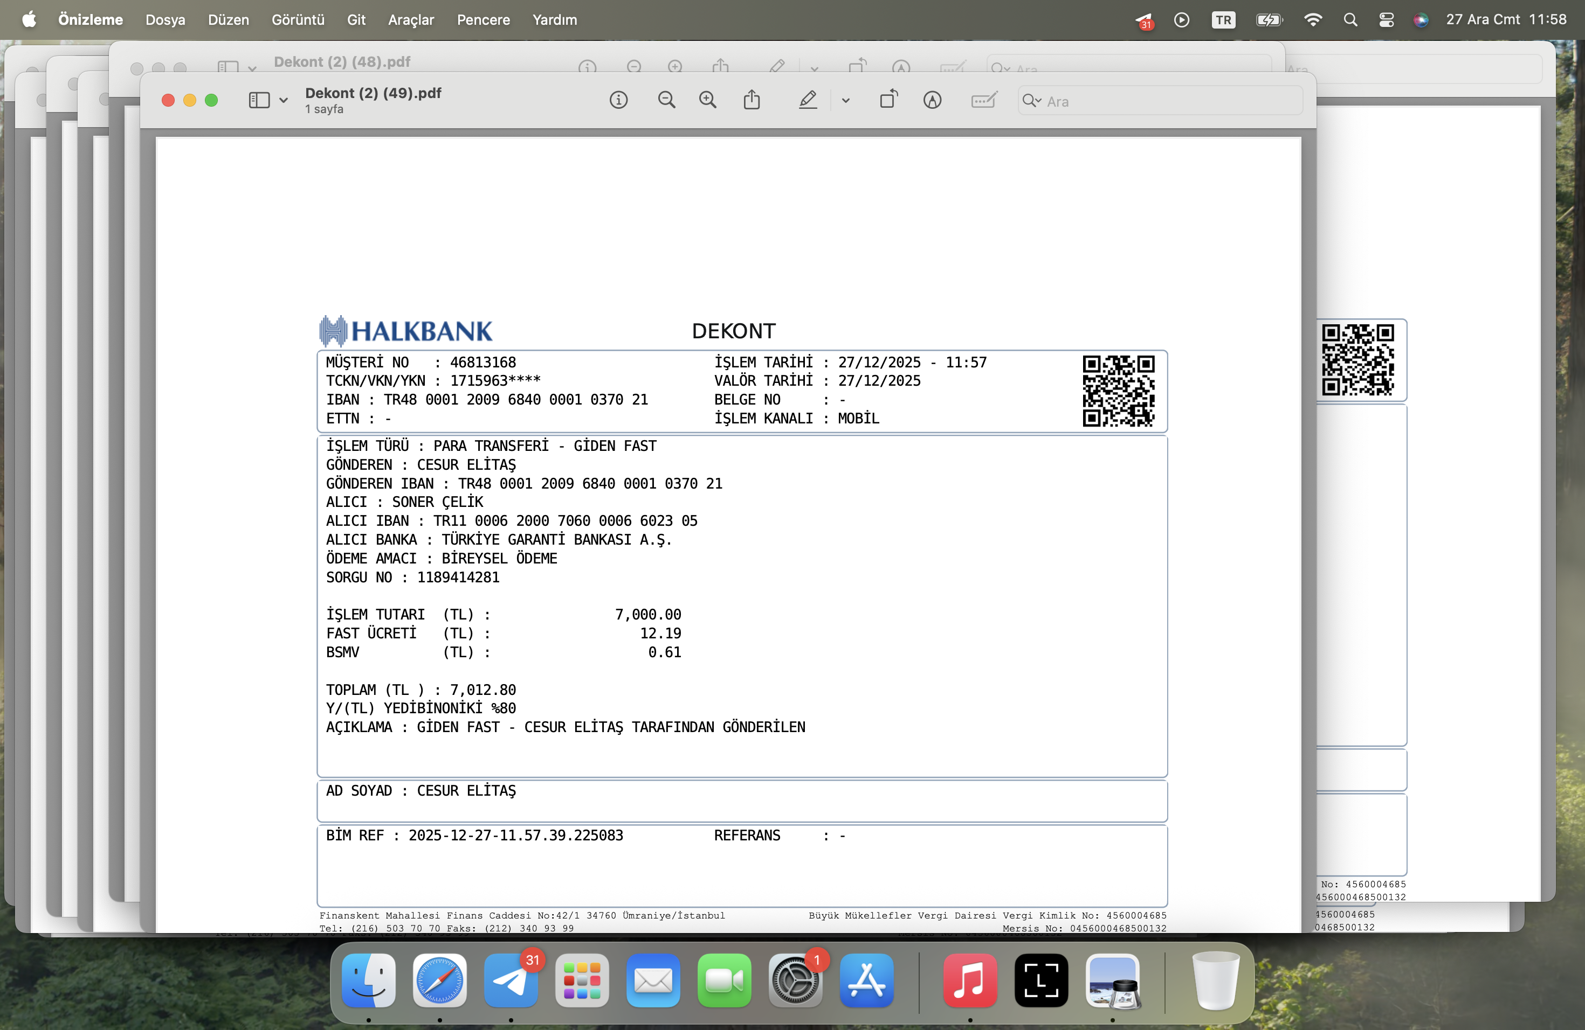Click the Dekont (2) (49).pdf window title

(x=373, y=93)
